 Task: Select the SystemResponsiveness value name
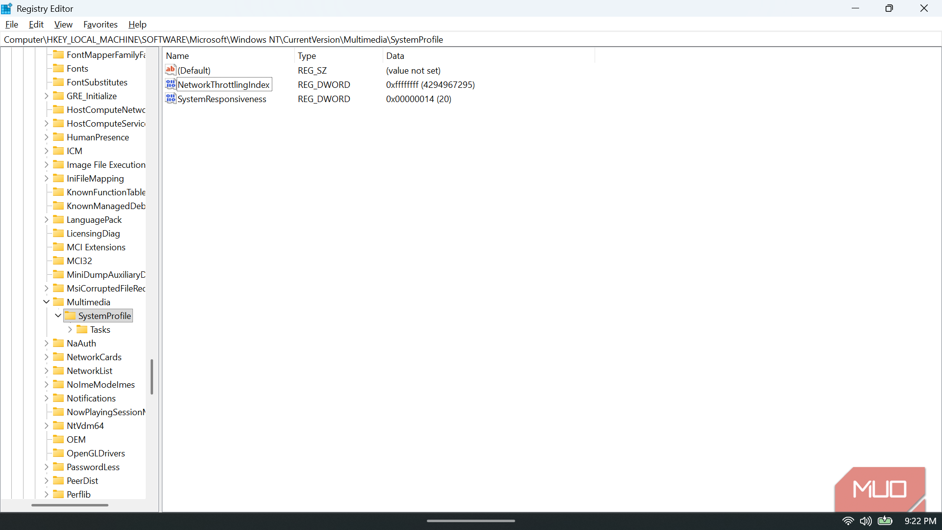(222, 99)
